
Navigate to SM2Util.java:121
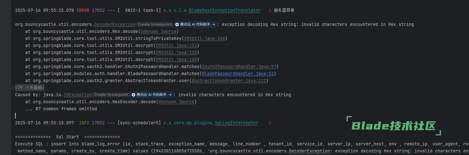[176, 45]
